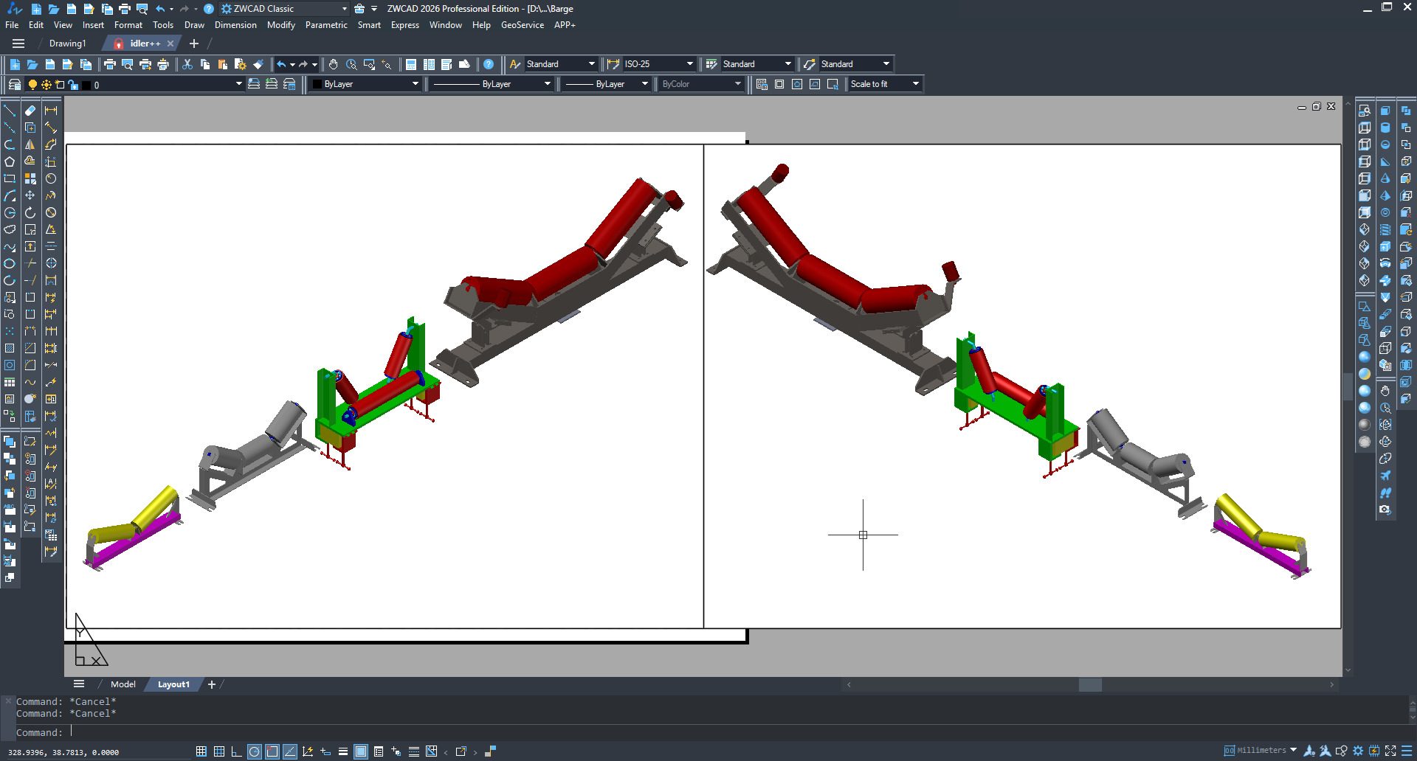This screenshot has height=761, width=1417.
Task: Click the blue Help question icon in standard toolbar
Action: (x=489, y=64)
